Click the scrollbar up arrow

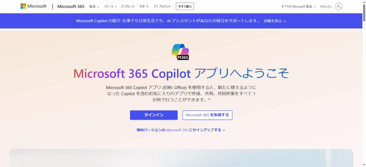click(x=364, y=2)
